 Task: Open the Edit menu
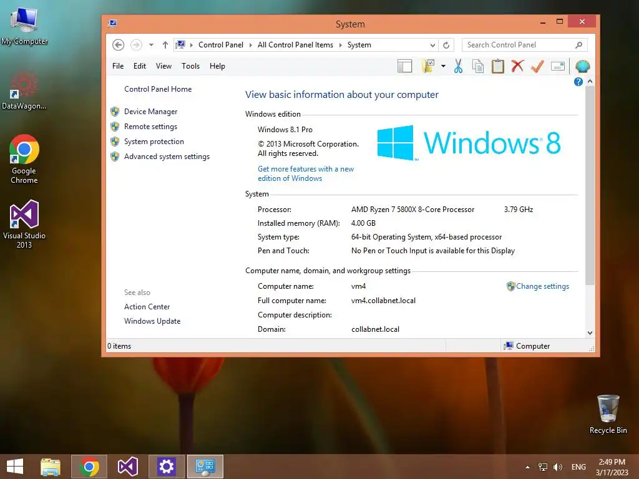click(139, 66)
